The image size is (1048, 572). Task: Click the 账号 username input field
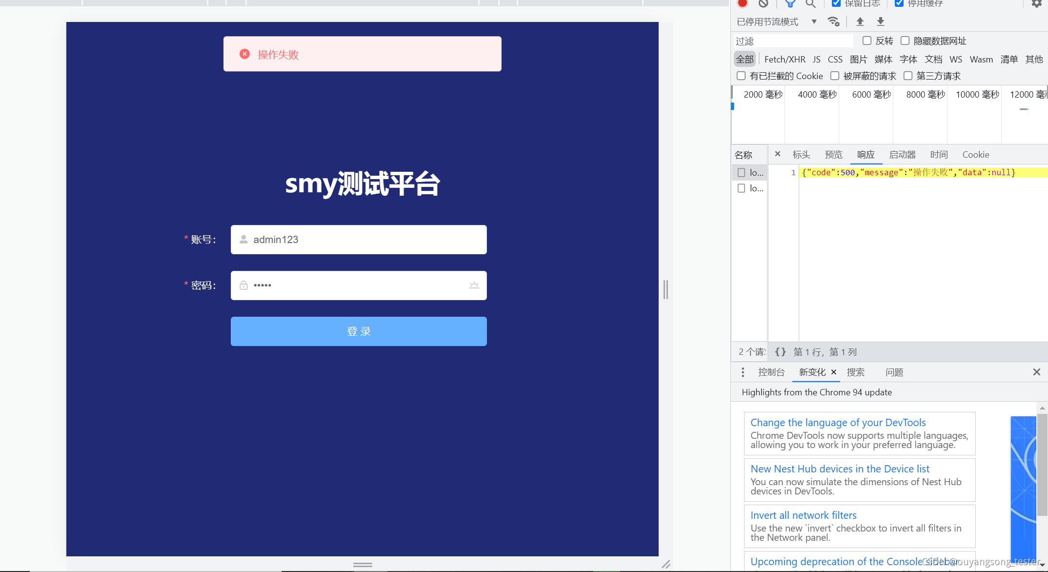point(359,240)
